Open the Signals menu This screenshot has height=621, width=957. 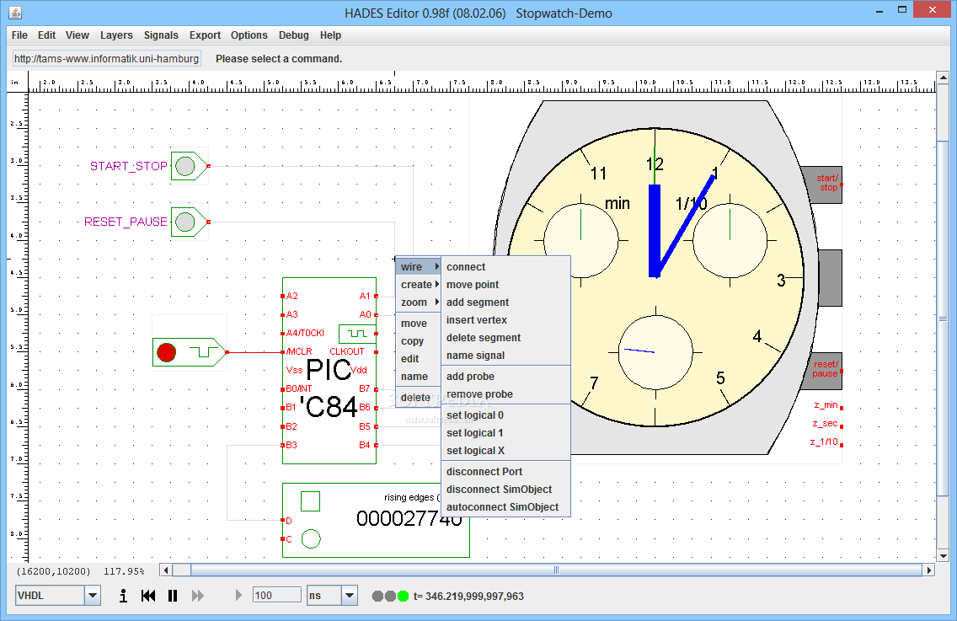coord(161,35)
